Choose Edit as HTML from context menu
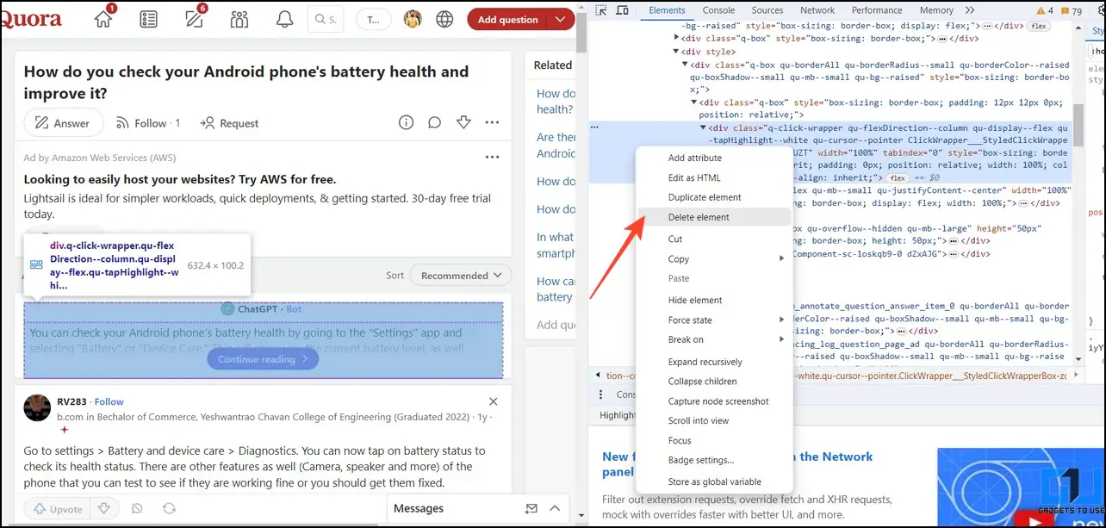This screenshot has height=528, width=1106. pyautogui.click(x=694, y=178)
